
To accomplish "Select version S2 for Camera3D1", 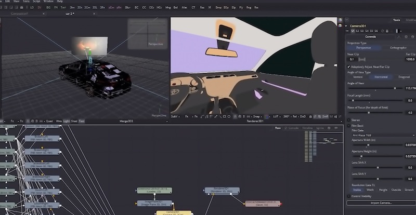I will click(358, 31).
